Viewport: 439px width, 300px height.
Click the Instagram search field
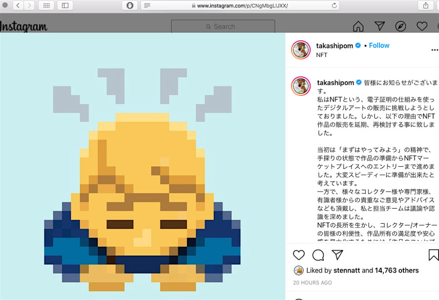click(x=223, y=26)
